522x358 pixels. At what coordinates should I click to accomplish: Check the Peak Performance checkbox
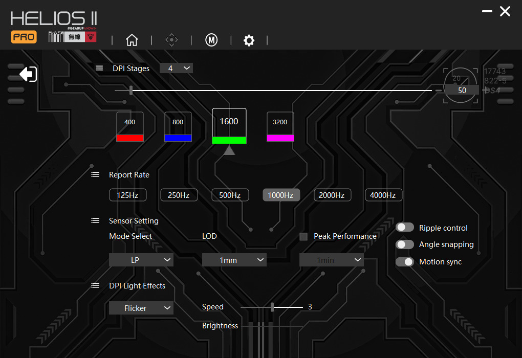(x=303, y=237)
